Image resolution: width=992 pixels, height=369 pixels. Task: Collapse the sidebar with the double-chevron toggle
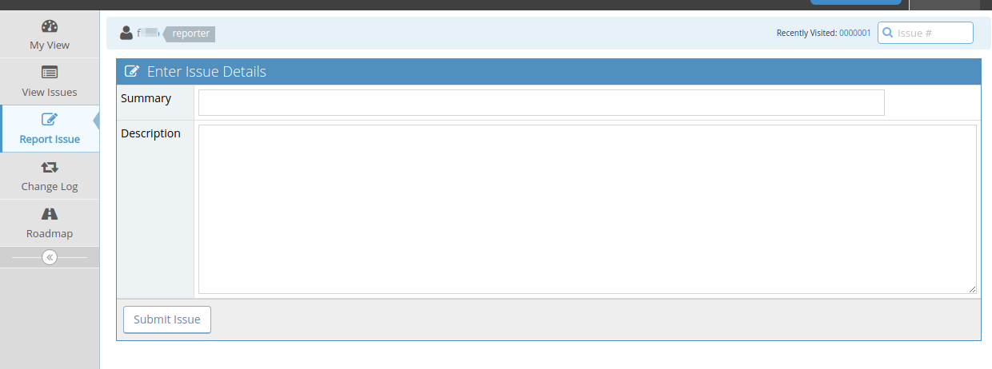tap(50, 257)
